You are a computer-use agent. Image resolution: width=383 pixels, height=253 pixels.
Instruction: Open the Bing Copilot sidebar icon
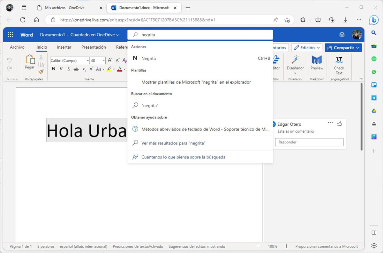(374, 20)
